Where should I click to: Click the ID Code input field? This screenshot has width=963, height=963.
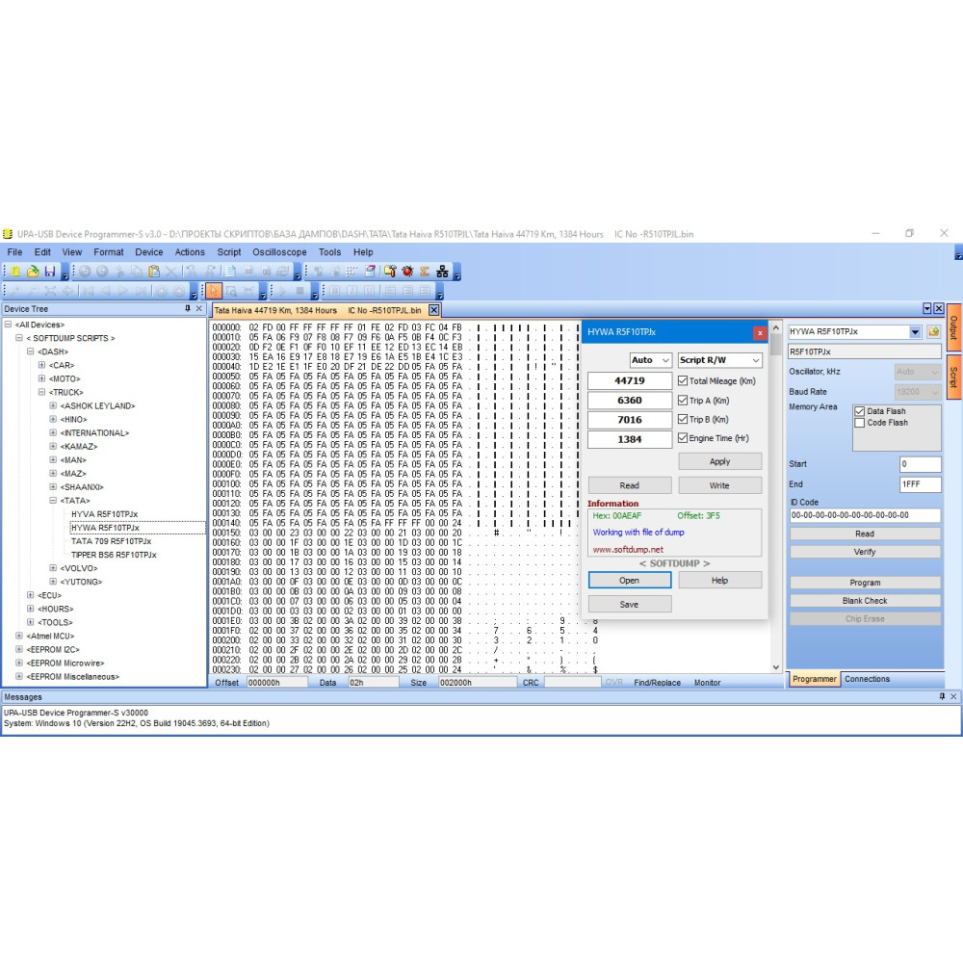point(865,515)
